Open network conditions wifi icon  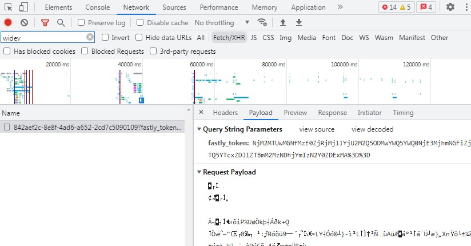click(262, 22)
